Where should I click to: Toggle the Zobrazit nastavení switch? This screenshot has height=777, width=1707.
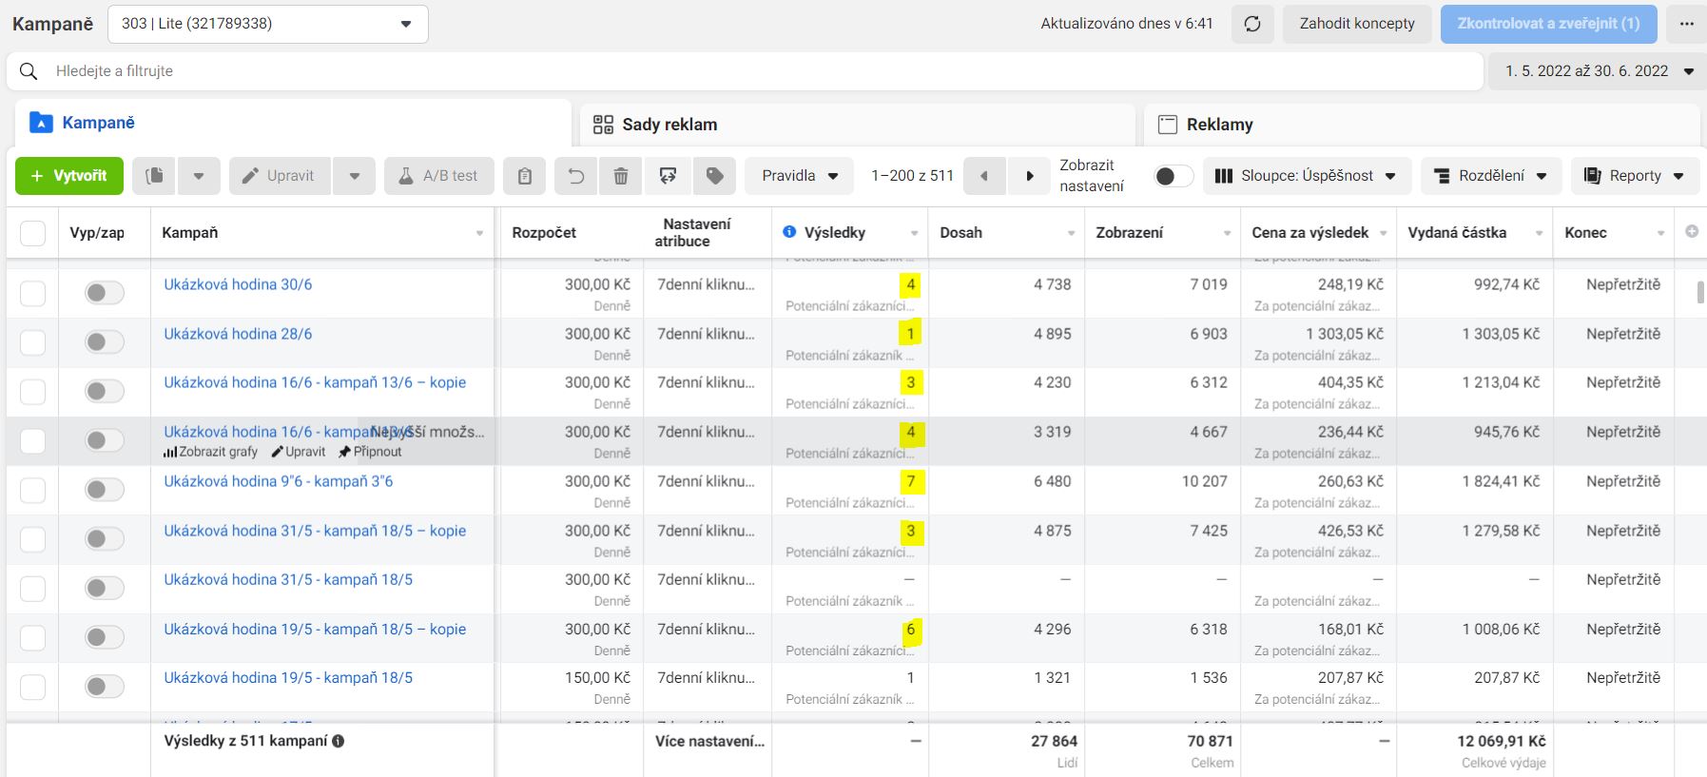[x=1173, y=176]
